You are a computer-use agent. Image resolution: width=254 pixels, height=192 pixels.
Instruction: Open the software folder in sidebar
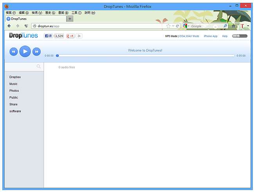[15, 111]
